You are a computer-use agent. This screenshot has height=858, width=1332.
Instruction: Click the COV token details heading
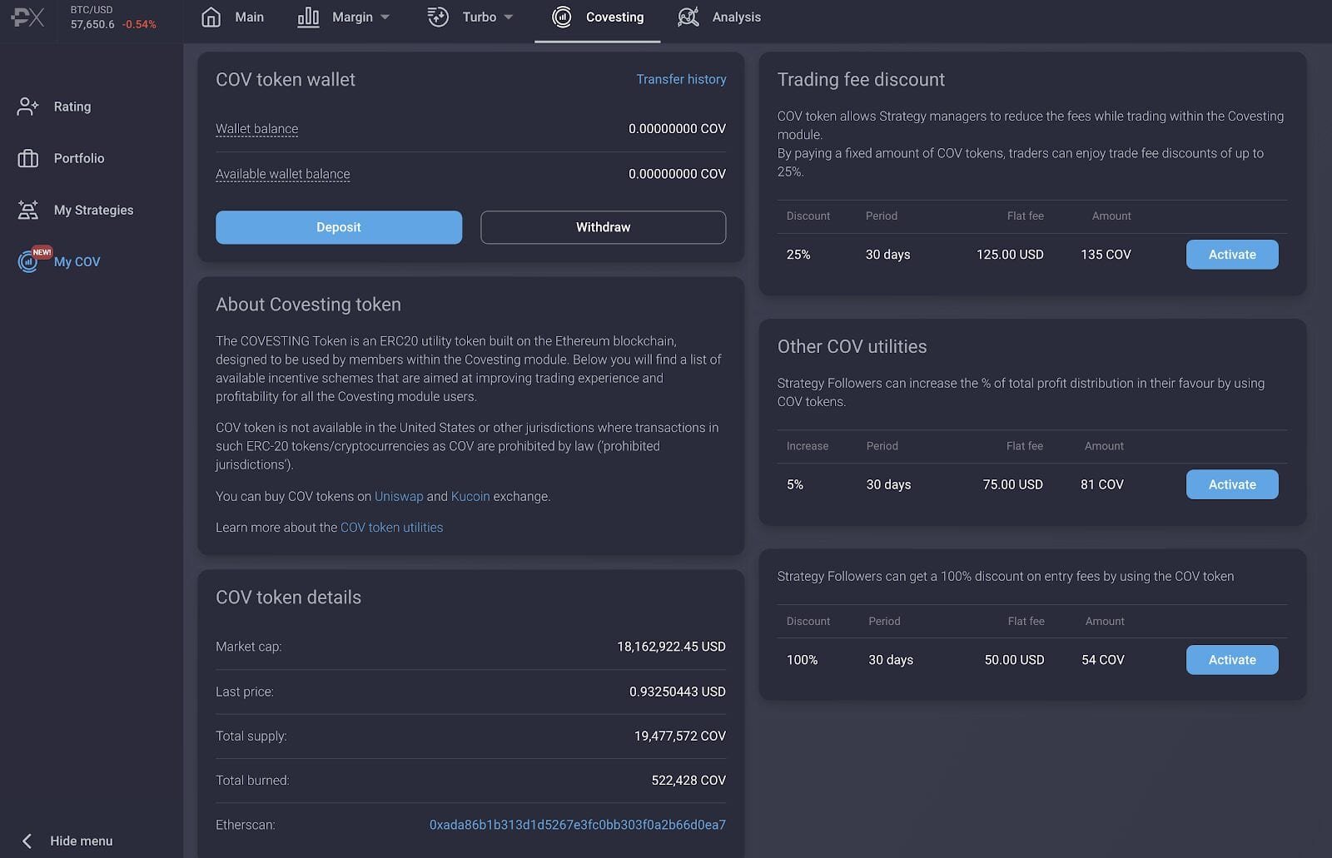pyautogui.click(x=288, y=598)
